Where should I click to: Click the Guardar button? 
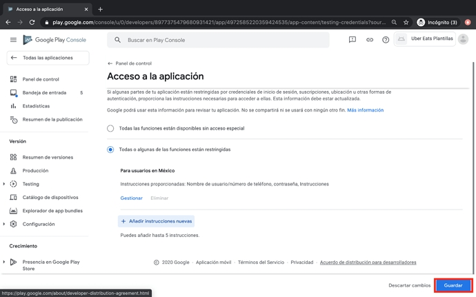coord(453,285)
